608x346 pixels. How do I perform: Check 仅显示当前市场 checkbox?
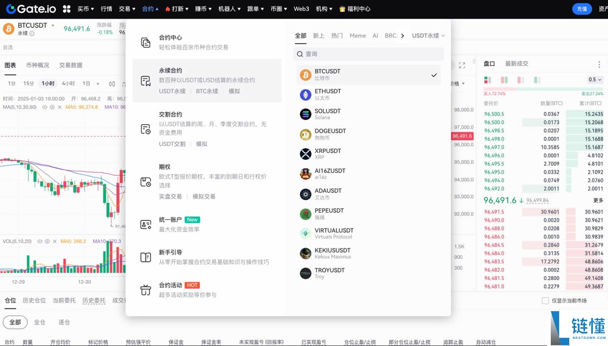(x=545, y=300)
